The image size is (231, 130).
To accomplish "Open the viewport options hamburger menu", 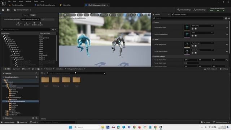I will tap(61, 15).
